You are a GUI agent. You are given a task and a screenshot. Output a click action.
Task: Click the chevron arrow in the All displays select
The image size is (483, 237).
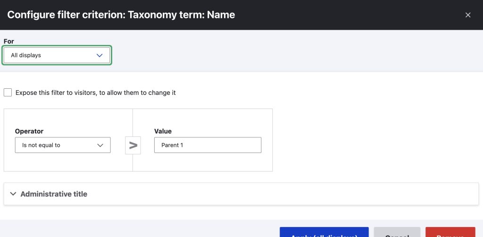pos(100,55)
